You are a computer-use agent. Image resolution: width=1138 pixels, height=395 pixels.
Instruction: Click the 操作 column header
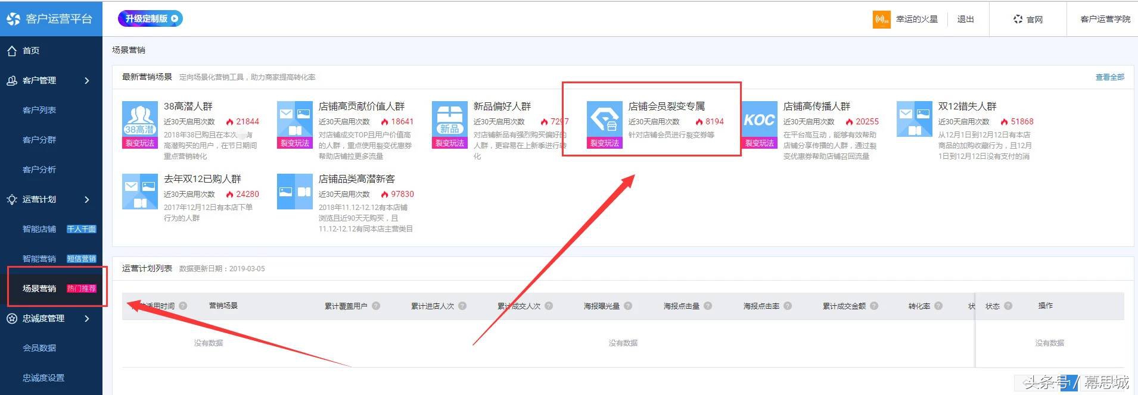click(1046, 306)
